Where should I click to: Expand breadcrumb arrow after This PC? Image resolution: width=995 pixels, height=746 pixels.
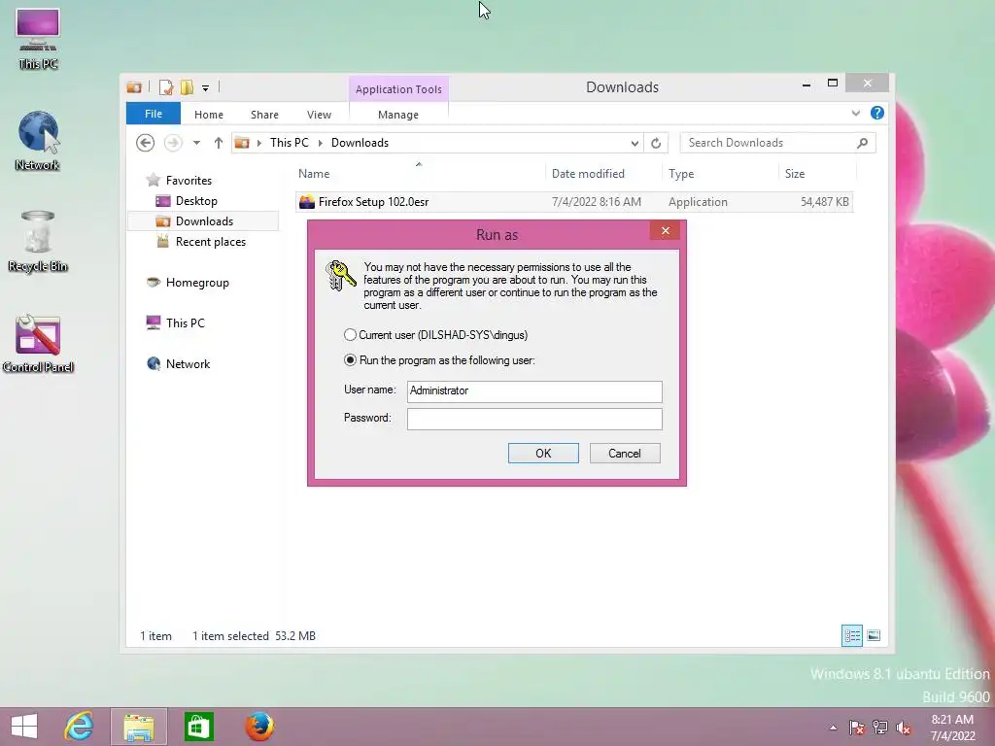pyautogui.click(x=320, y=144)
